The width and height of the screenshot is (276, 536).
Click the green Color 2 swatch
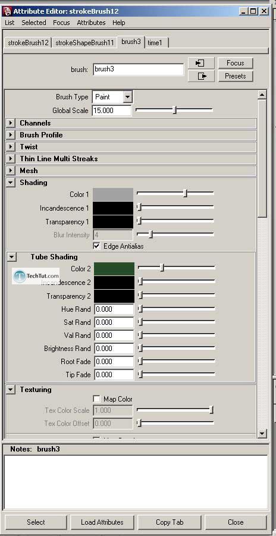114,269
